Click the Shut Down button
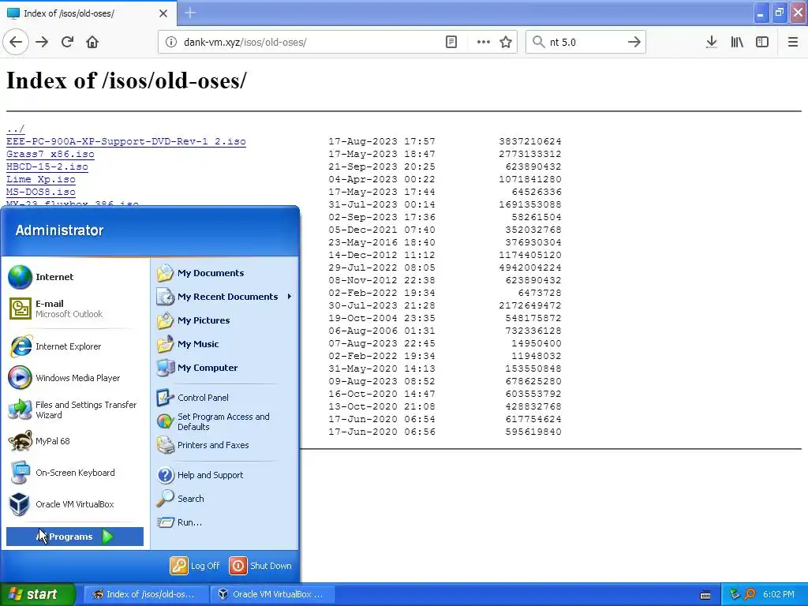 tap(260, 566)
